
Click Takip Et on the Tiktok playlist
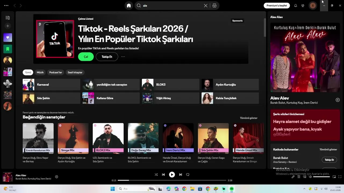pos(107,57)
